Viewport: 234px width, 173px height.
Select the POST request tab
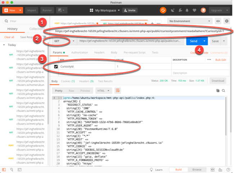(x=76, y=23)
